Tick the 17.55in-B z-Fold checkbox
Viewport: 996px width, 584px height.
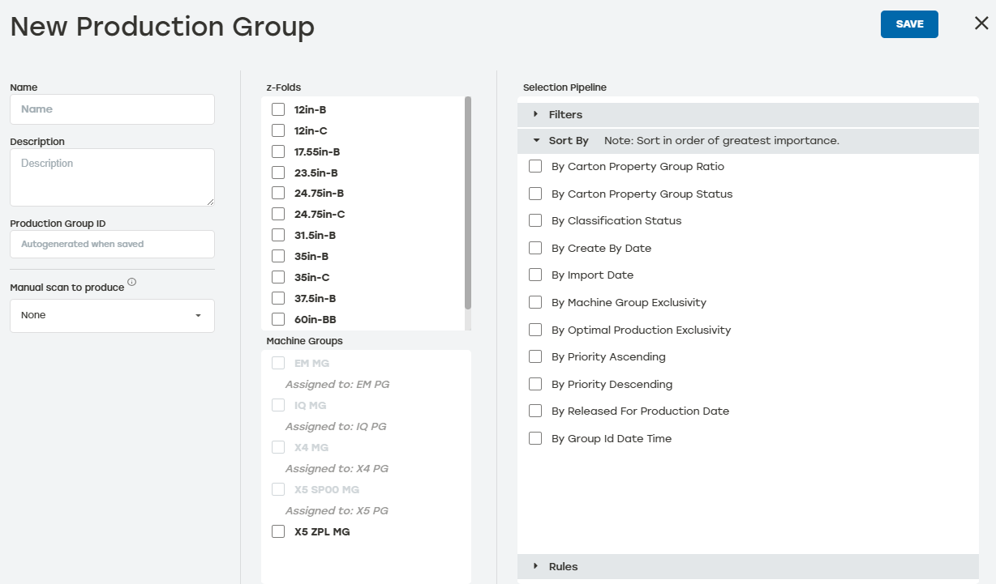[x=278, y=151]
